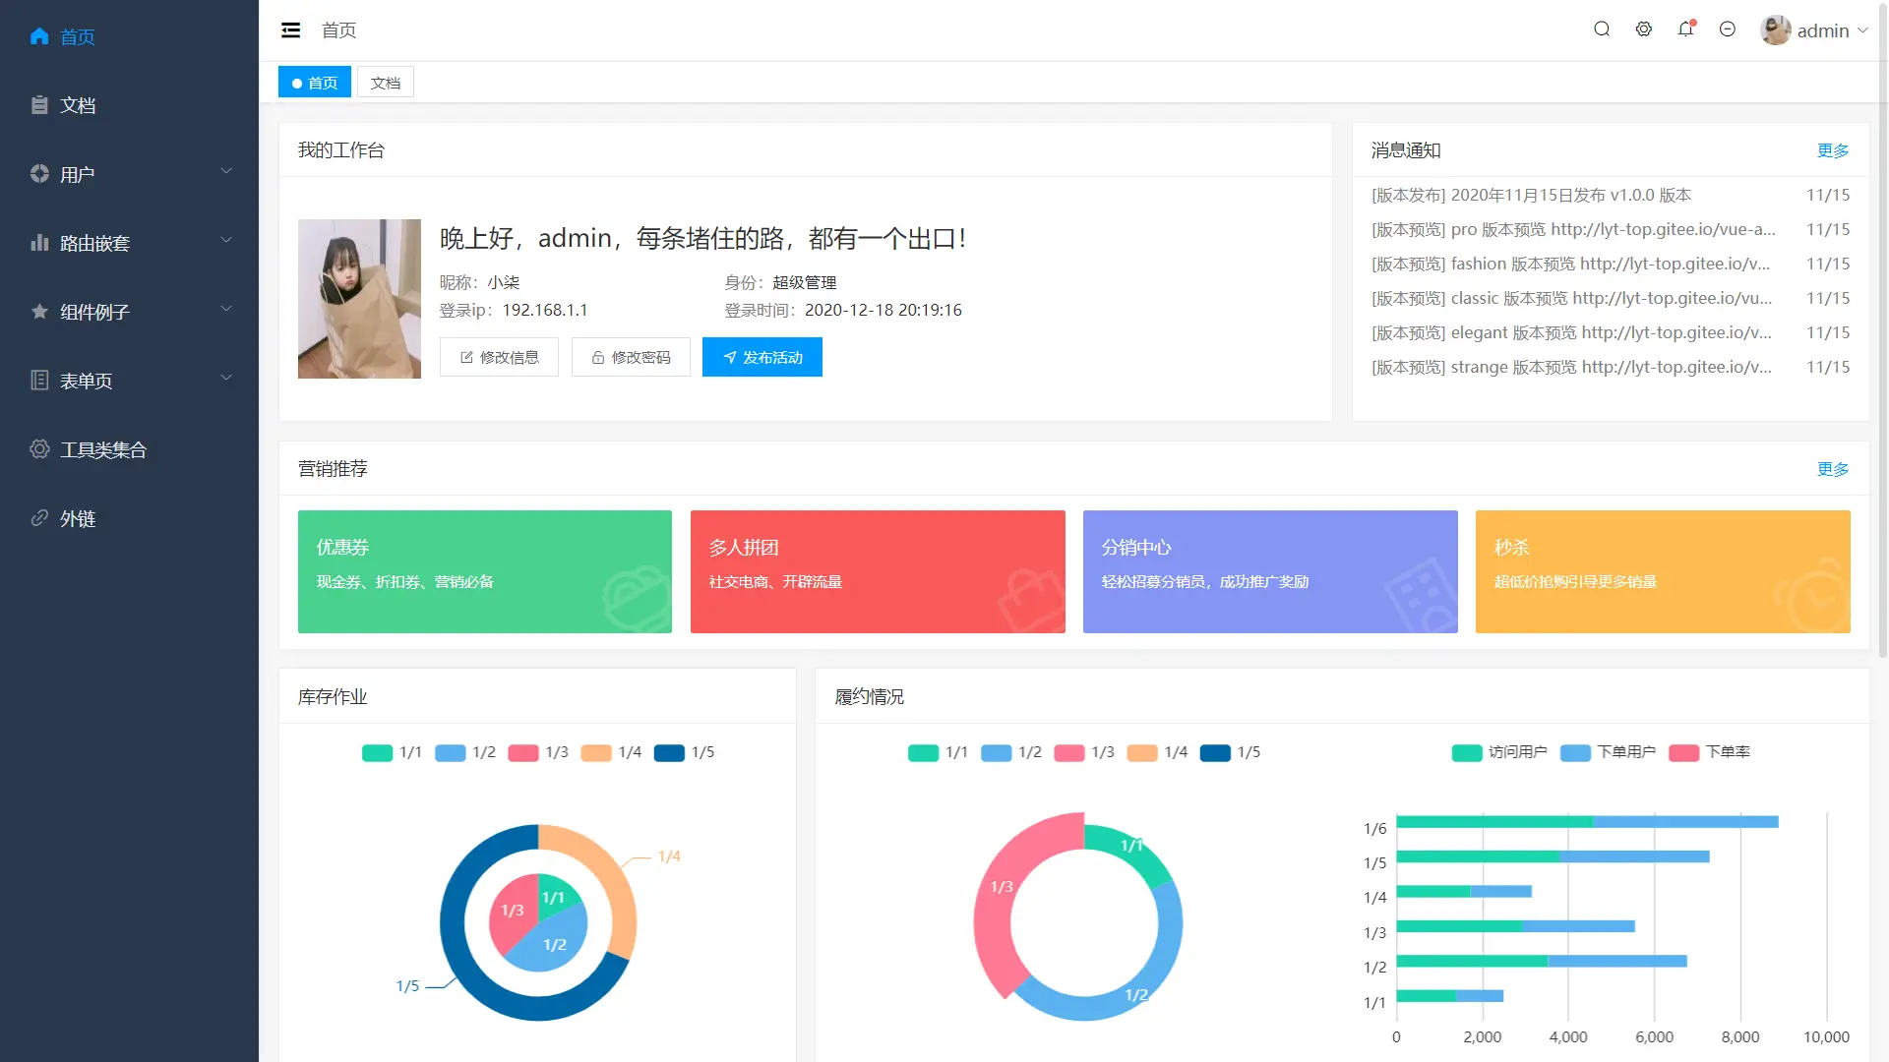Open search with the magnifier icon
Viewport: 1889px width, 1062px height.
point(1602,29)
